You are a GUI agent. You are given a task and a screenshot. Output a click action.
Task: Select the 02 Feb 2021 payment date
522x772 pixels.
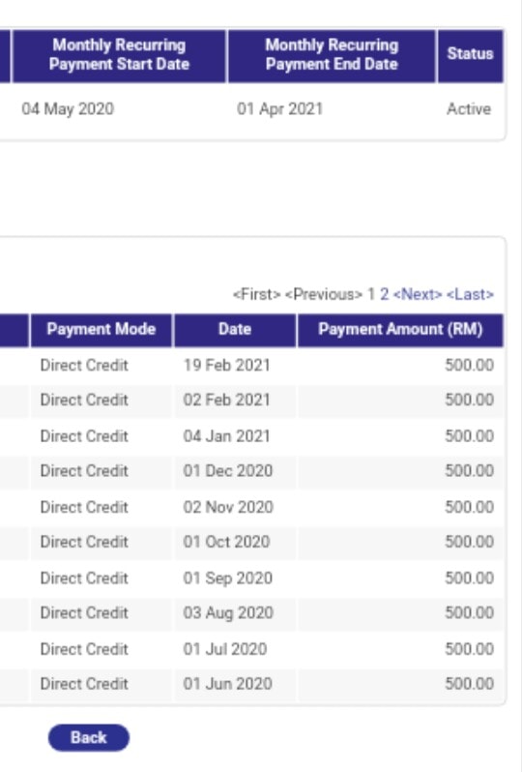tap(227, 400)
